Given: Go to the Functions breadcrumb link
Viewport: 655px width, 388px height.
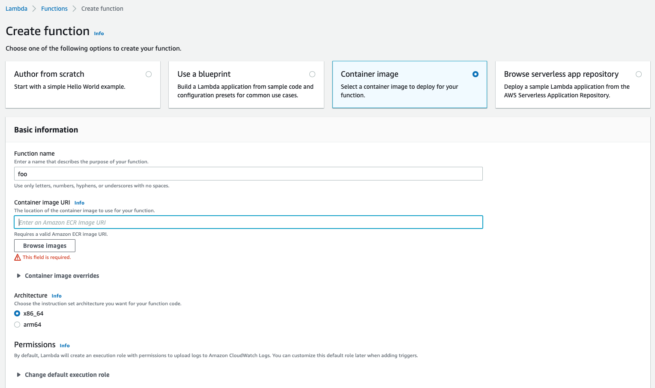Looking at the screenshot, I should 54,9.
